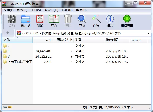
Task: Open the 命令(C) menu
Action: click(22, 10)
